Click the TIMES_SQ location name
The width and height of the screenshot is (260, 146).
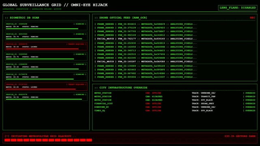pos(100,111)
